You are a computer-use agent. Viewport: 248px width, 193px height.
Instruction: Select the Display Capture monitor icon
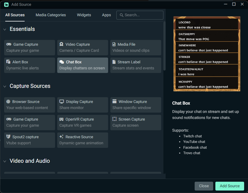pyautogui.click(x=61, y=102)
